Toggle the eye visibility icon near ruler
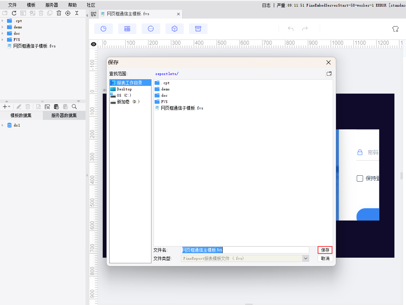The image size is (406, 305). [94, 44]
